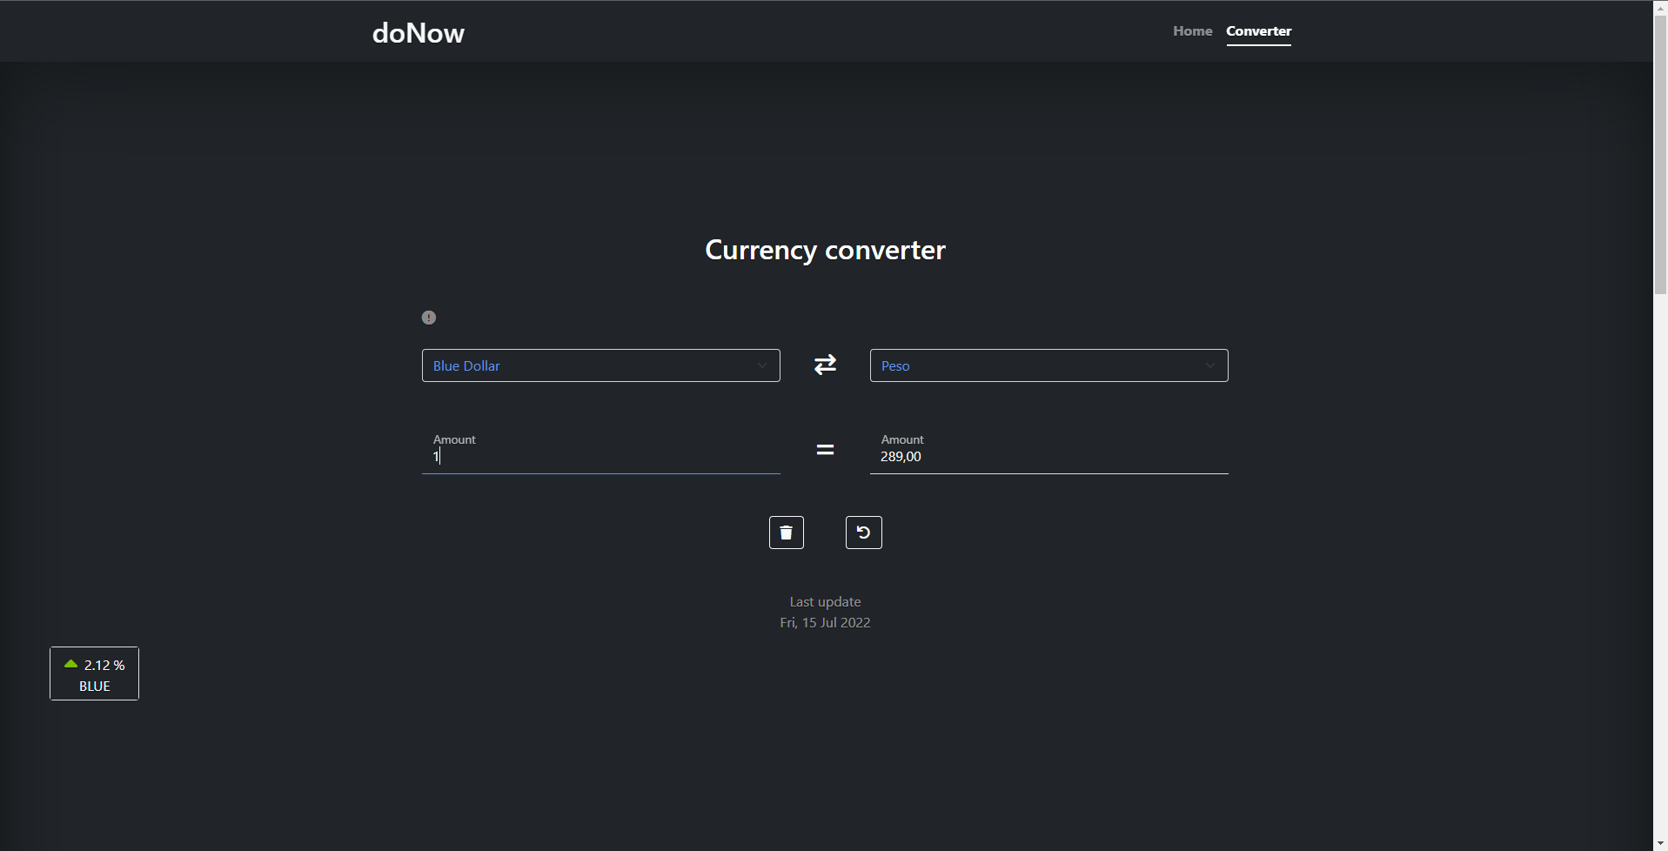Click the BLUE text in the rate box
This screenshot has height=851, width=1668.
click(x=93, y=685)
